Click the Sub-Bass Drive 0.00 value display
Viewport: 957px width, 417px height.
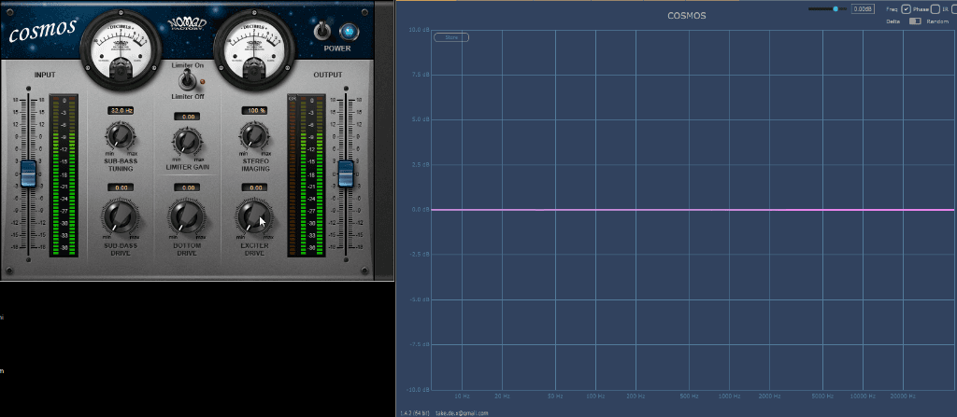coord(121,188)
